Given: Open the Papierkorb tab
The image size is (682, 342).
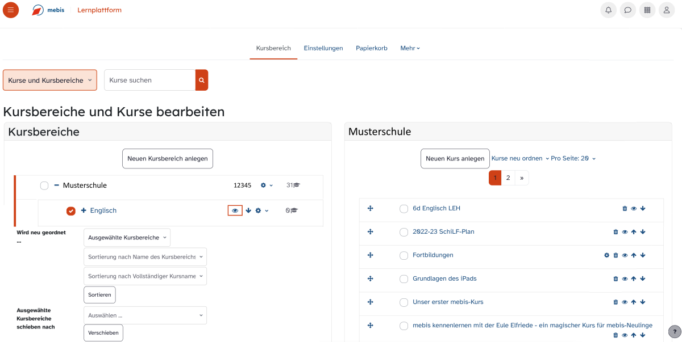Looking at the screenshot, I should coord(372,48).
